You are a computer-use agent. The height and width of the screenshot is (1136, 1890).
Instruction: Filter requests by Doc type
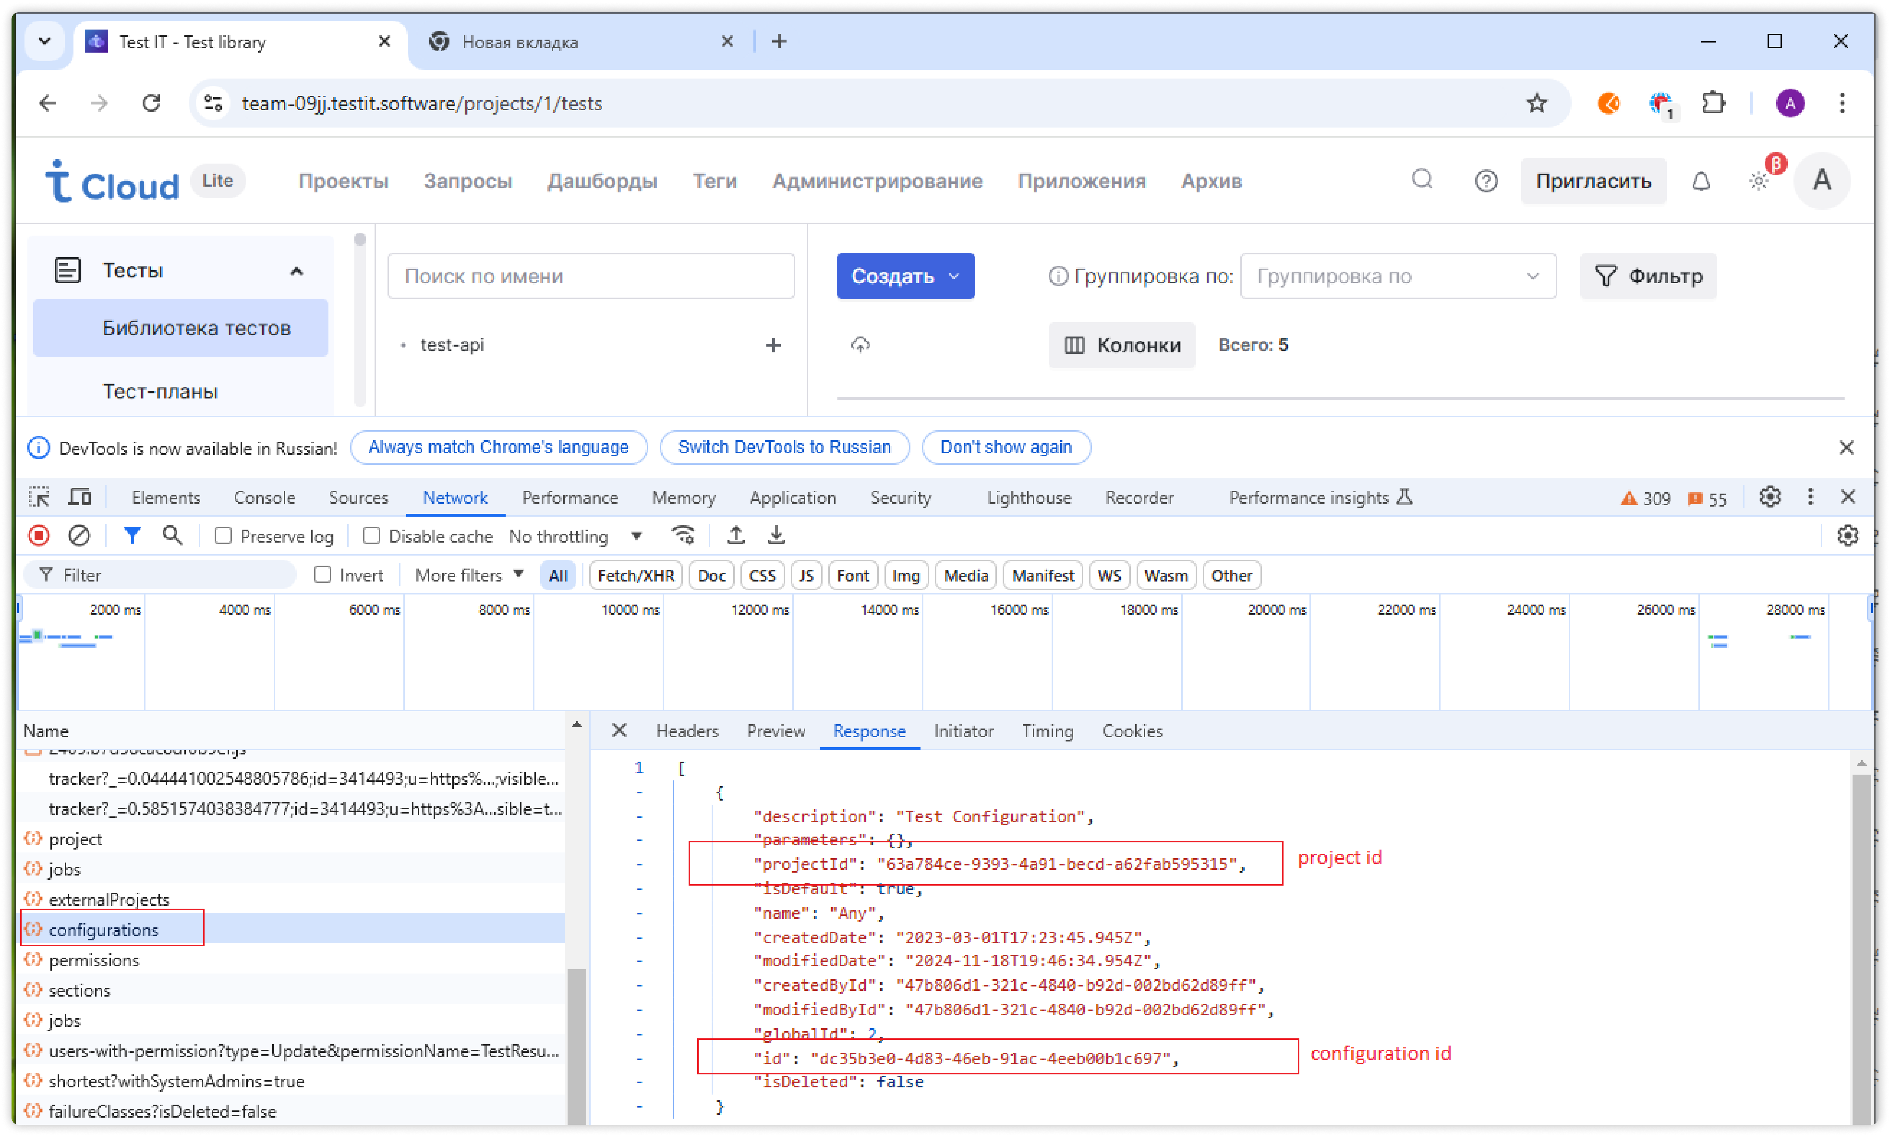(711, 576)
